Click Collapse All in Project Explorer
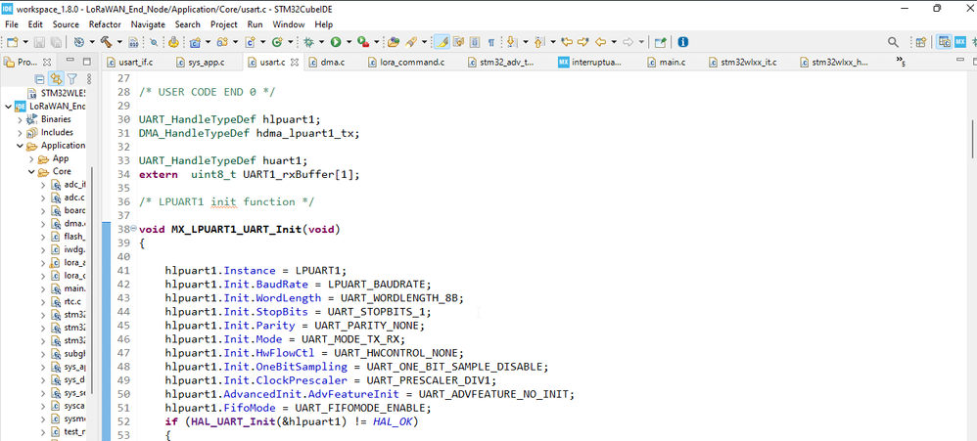The width and height of the screenshot is (977, 441). (39, 78)
